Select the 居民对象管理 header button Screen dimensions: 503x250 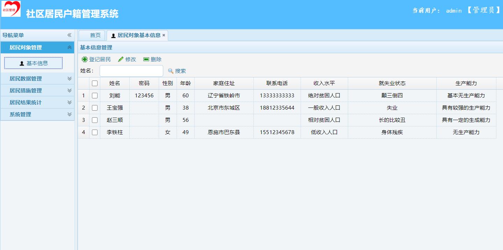(37, 47)
